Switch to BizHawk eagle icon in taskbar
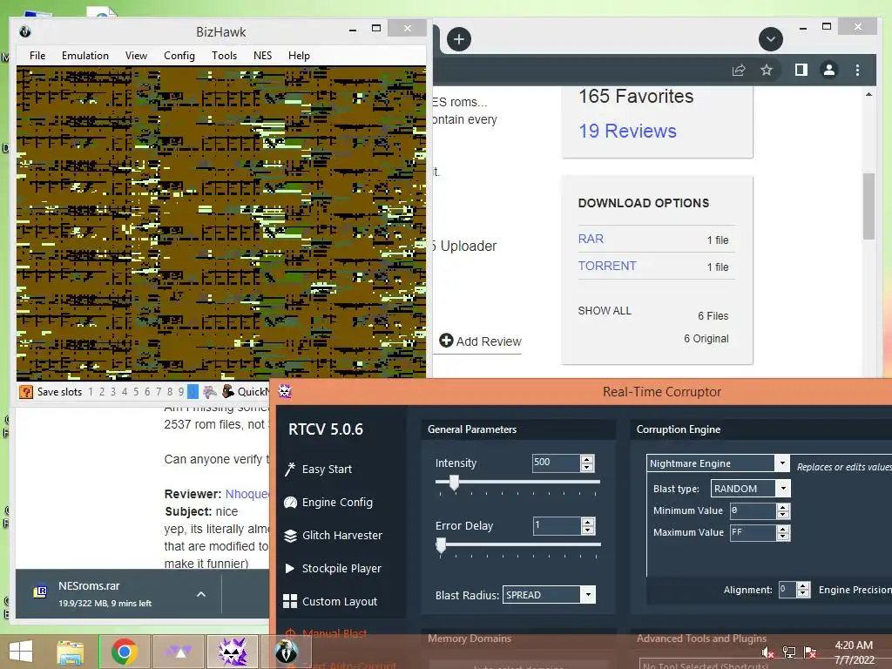 click(287, 652)
